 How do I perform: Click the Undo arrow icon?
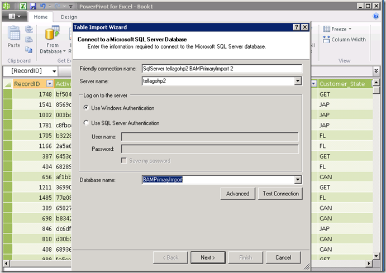click(x=43, y=6)
